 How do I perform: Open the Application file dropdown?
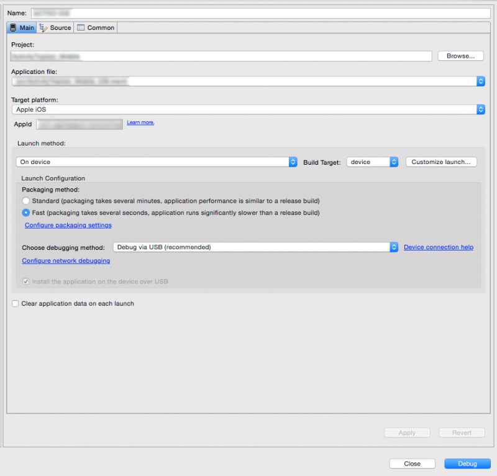(x=480, y=80)
